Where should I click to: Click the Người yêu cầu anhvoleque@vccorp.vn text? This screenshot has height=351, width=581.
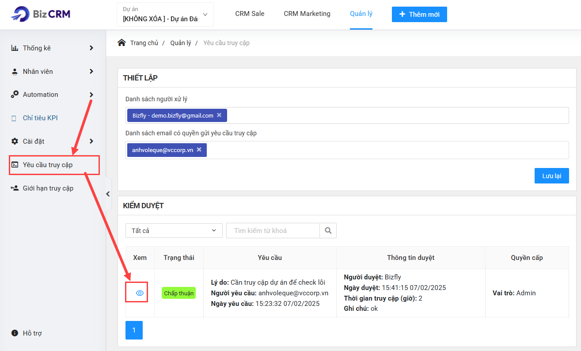(270, 293)
